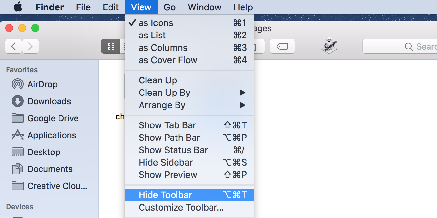The width and height of the screenshot is (437, 218).
Task: Click Customize Toolbar… in the menu
Action: pyautogui.click(x=181, y=208)
